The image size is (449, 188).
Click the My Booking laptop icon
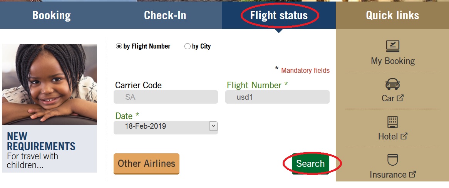click(393, 46)
